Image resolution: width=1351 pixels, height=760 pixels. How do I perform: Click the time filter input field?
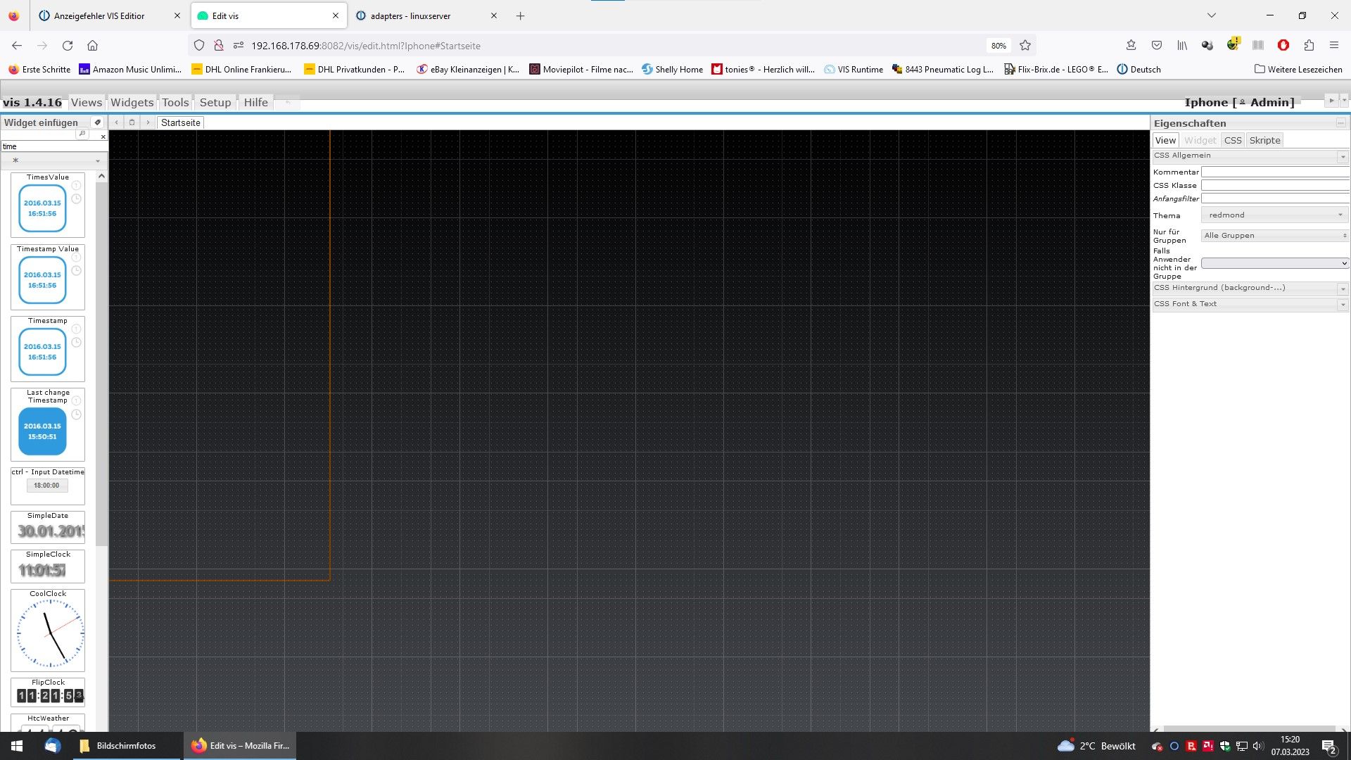[42, 146]
